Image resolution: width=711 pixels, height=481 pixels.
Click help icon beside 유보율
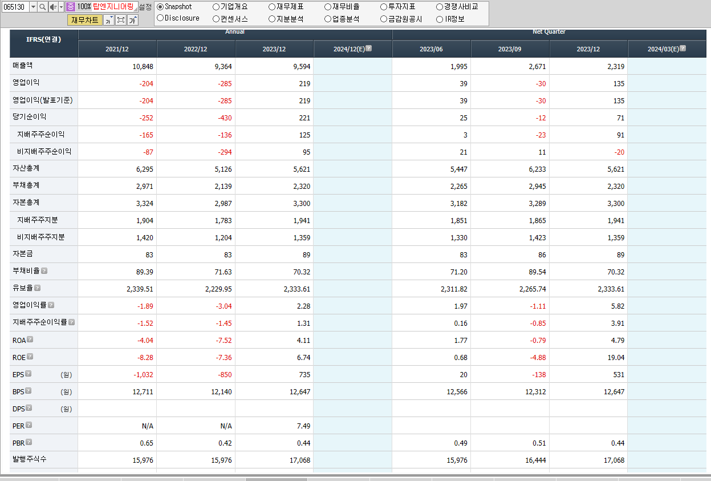(37, 288)
